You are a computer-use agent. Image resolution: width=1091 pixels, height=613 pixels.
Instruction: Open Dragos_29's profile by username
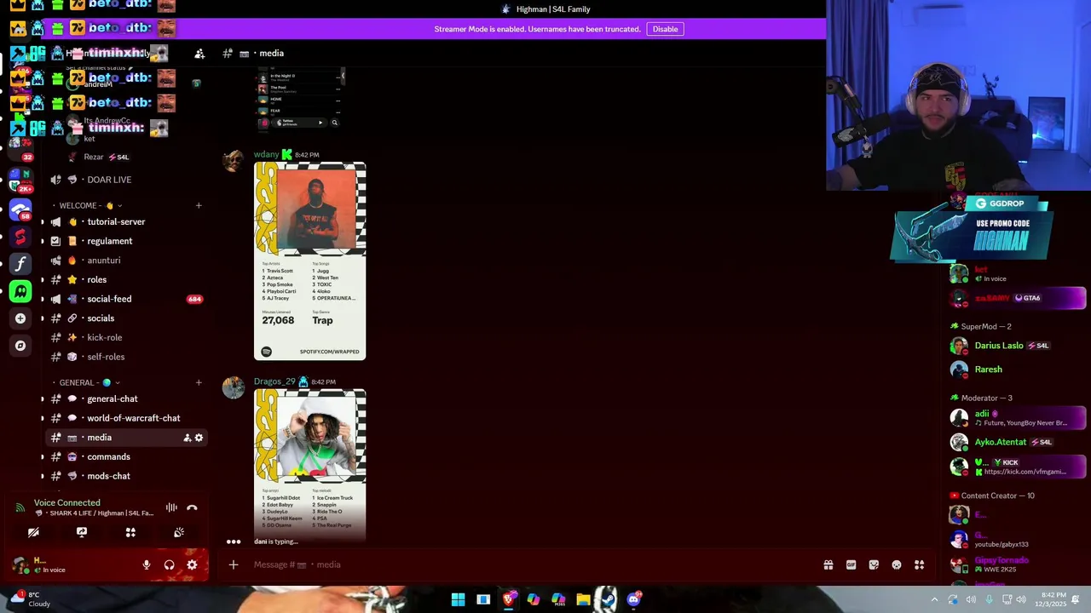pos(274,381)
